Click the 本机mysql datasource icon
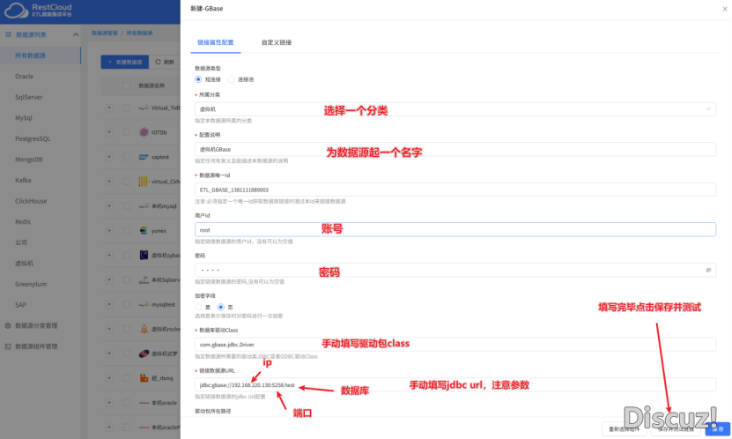This screenshot has height=439, width=732. 144,206
